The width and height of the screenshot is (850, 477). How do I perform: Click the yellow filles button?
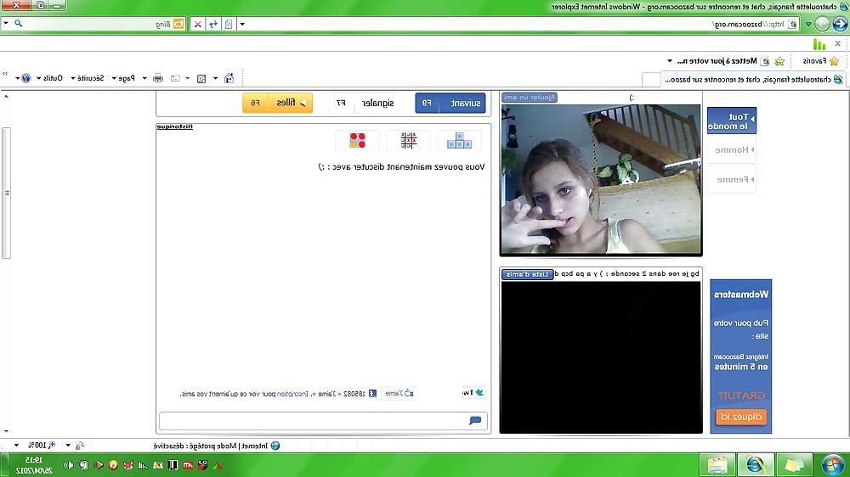[x=278, y=103]
